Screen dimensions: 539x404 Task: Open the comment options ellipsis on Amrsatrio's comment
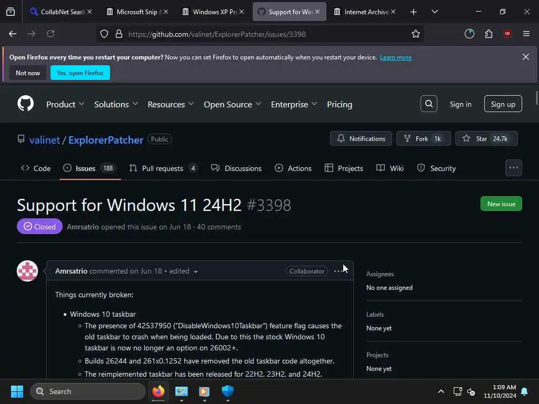pyautogui.click(x=338, y=271)
